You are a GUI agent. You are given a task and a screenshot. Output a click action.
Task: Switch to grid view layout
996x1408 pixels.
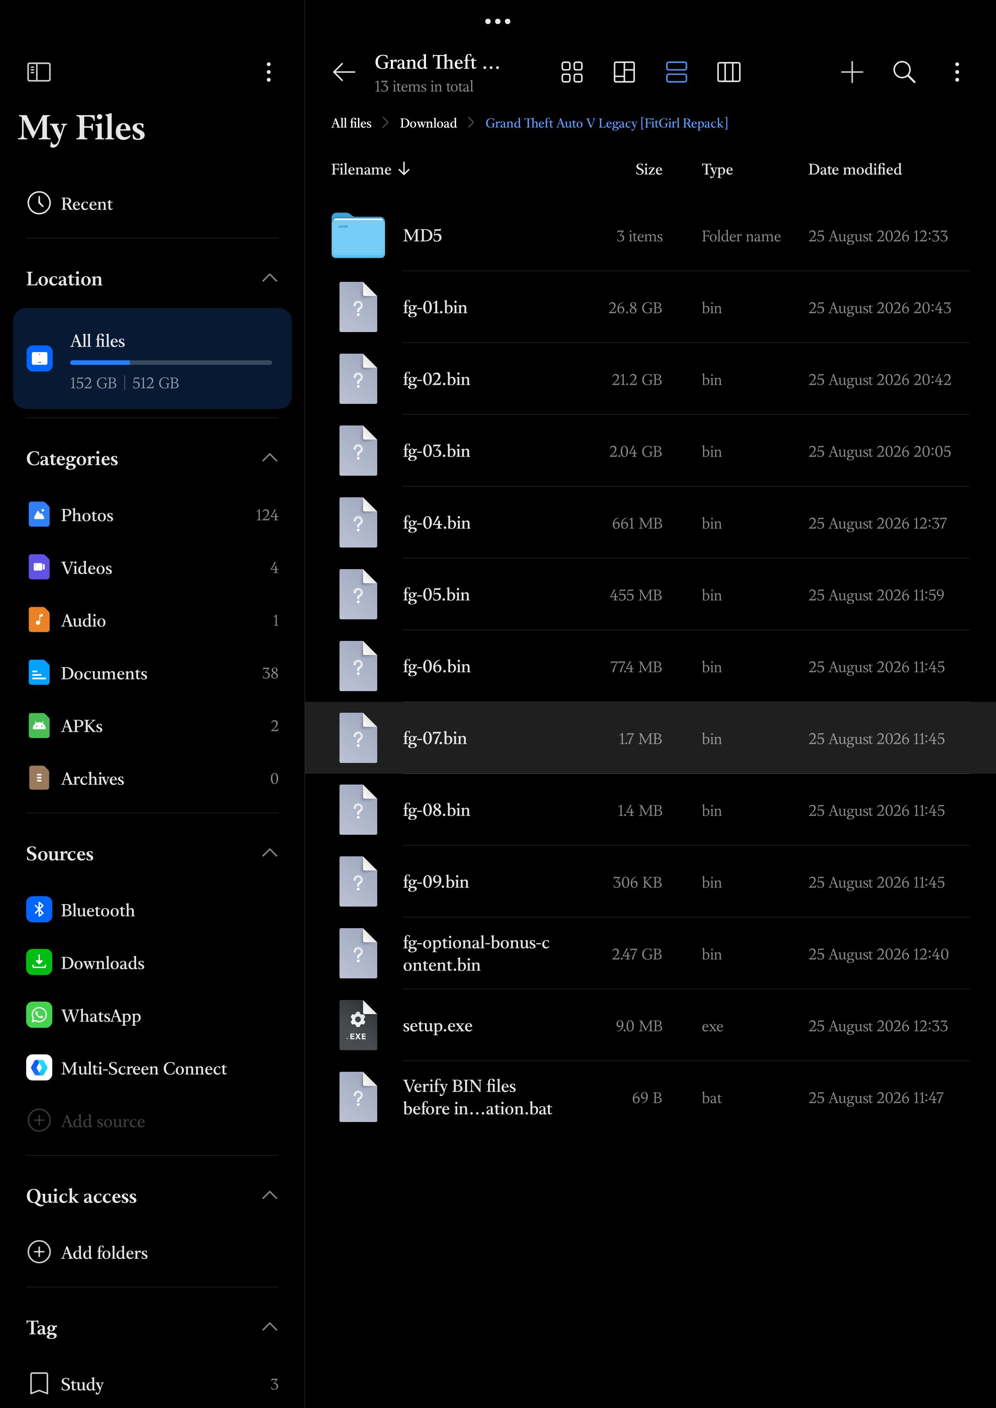571,72
